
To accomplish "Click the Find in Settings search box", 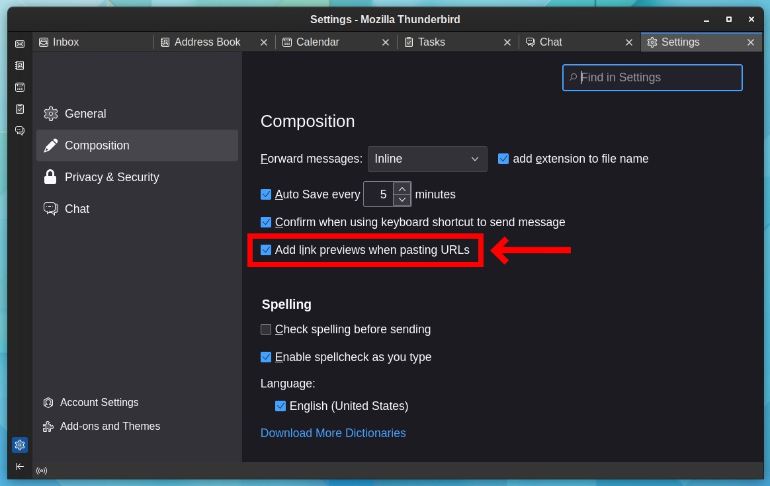I will click(652, 77).
